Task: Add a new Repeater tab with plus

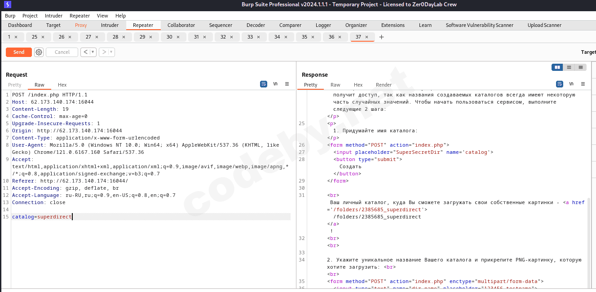Action: click(382, 37)
